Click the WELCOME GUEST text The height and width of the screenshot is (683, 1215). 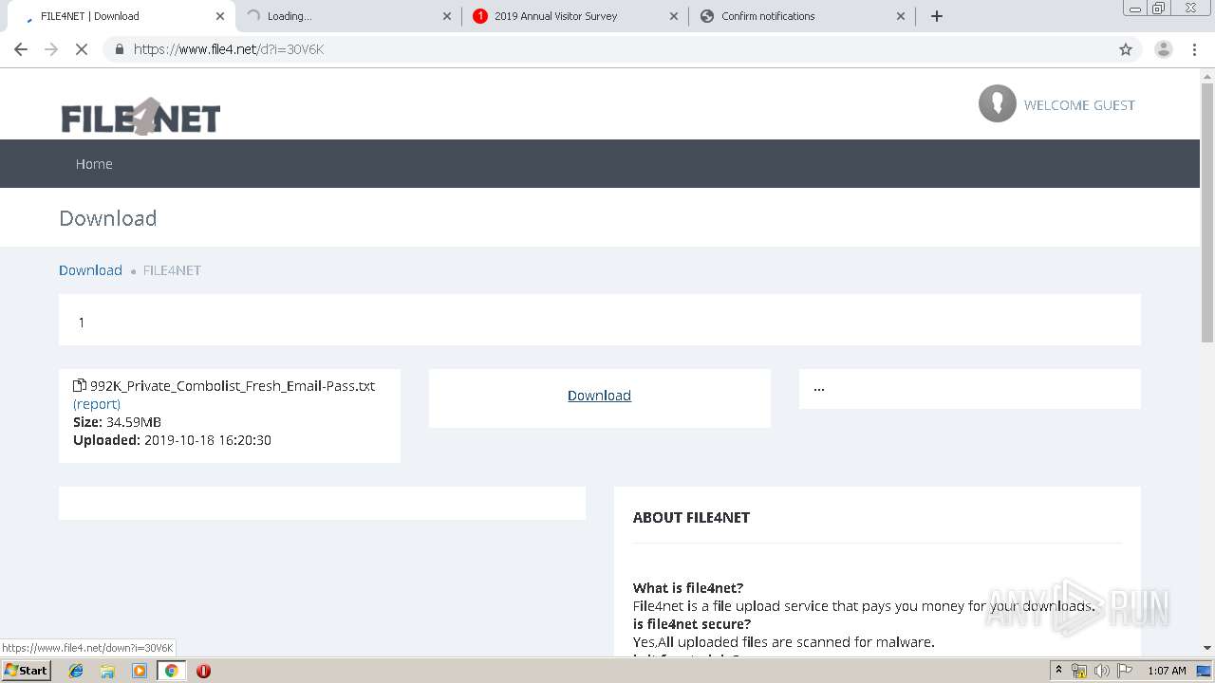(1079, 105)
